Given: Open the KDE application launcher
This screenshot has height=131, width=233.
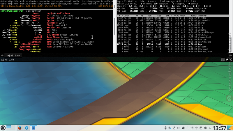Looking at the screenshot, I should pyautogui.click(x=3, y=128).
